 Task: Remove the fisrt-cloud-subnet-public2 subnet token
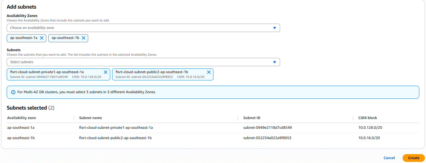coord(209,72)
